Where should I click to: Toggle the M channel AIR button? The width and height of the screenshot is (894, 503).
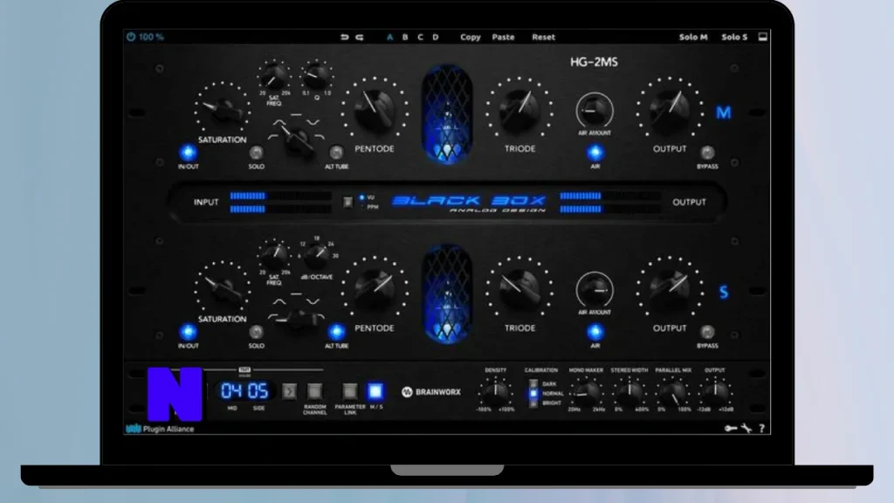click(595, 152)
